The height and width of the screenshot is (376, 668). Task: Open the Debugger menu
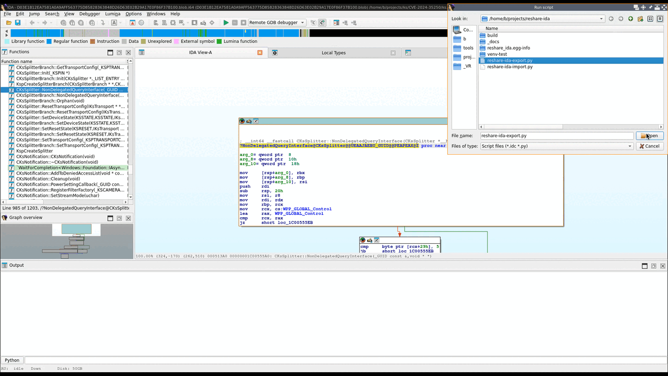coord(89,13)
